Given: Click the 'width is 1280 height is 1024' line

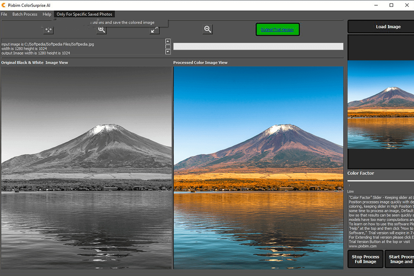Looking at the screenshot, I should click(24, 49).
